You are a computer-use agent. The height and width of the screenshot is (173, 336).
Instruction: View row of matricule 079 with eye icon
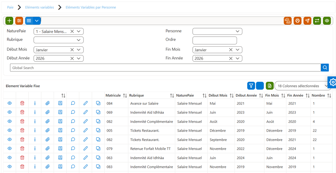tap(9, 148)
